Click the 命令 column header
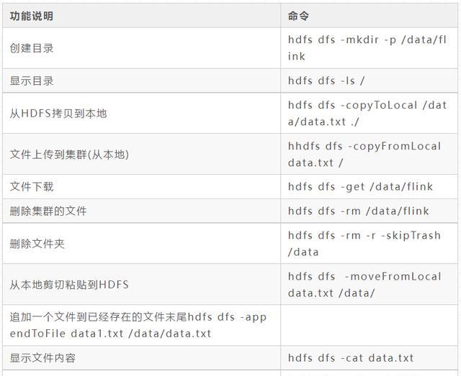Viewport: 461px width, 376px height. coord(298,16)
